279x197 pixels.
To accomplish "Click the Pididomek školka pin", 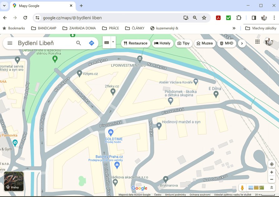I will coord(170,101).
